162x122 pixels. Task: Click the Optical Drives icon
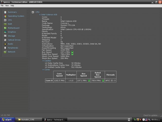pos(5,40)
